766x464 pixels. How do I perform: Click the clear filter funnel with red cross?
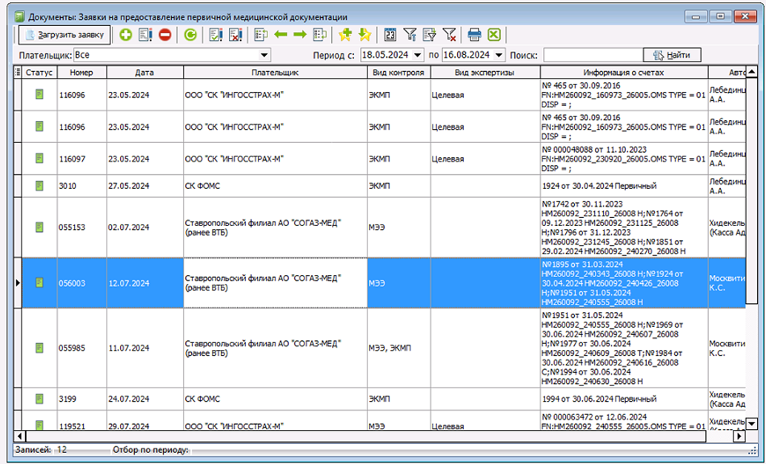pos(449,35)
